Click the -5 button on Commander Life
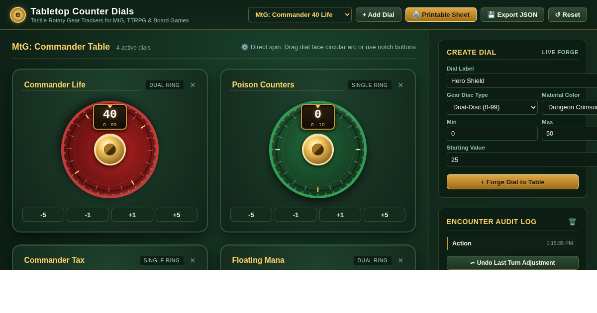This screenshot has width=597, height=313. tap(43, 215)
